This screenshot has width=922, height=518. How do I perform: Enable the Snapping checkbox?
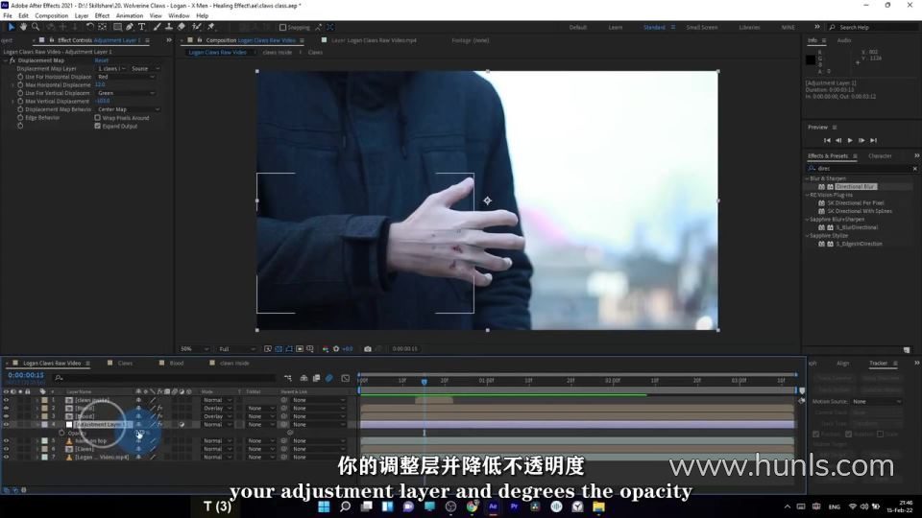coord(282,27)
